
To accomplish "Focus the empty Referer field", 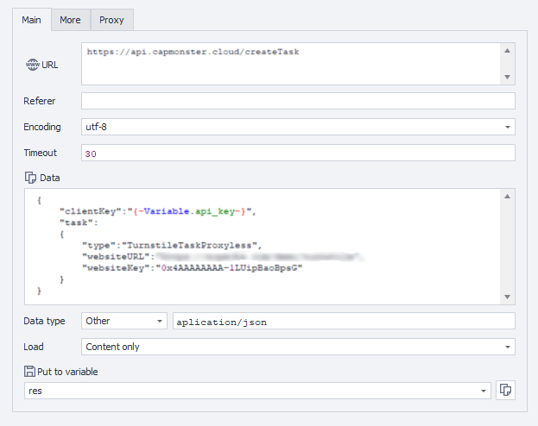I will coord(298,101).
